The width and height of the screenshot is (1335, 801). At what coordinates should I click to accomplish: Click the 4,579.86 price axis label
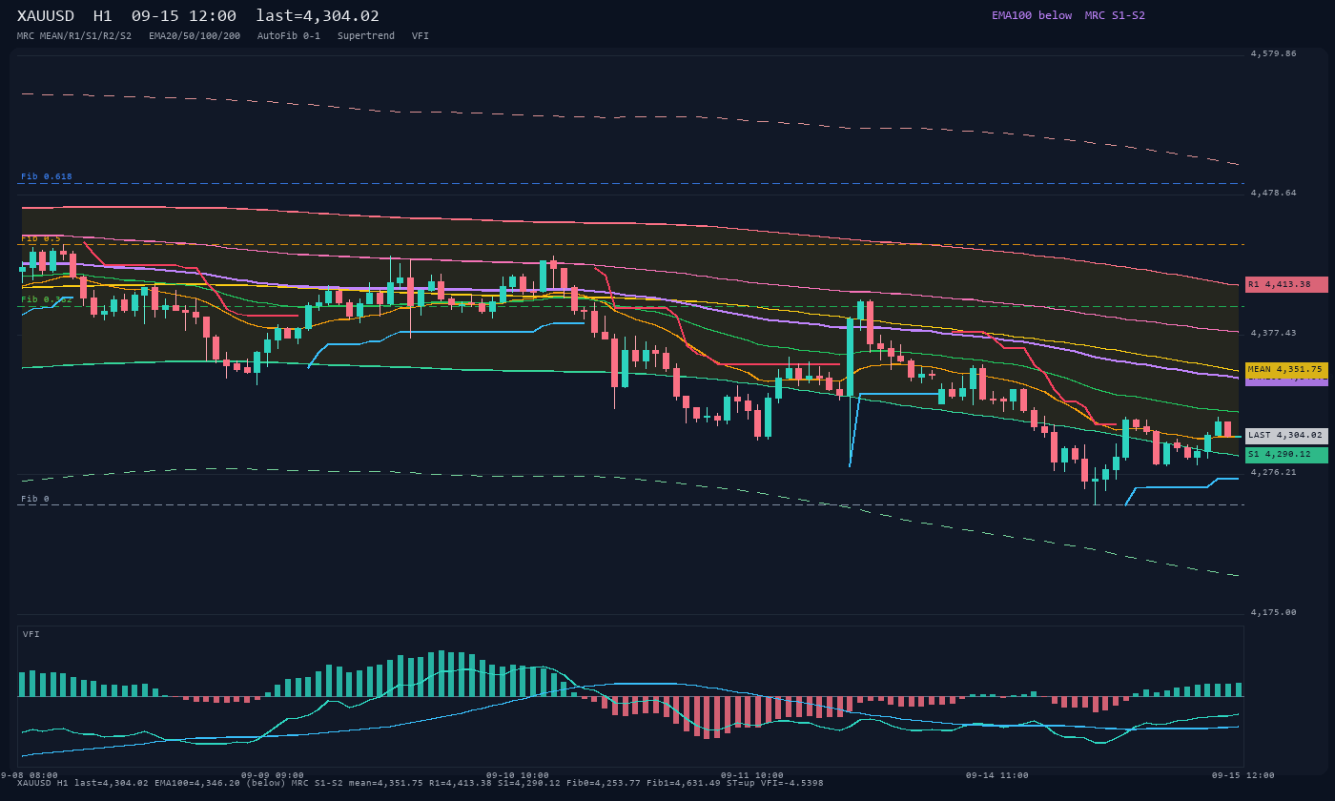(x=1274, y=53)
